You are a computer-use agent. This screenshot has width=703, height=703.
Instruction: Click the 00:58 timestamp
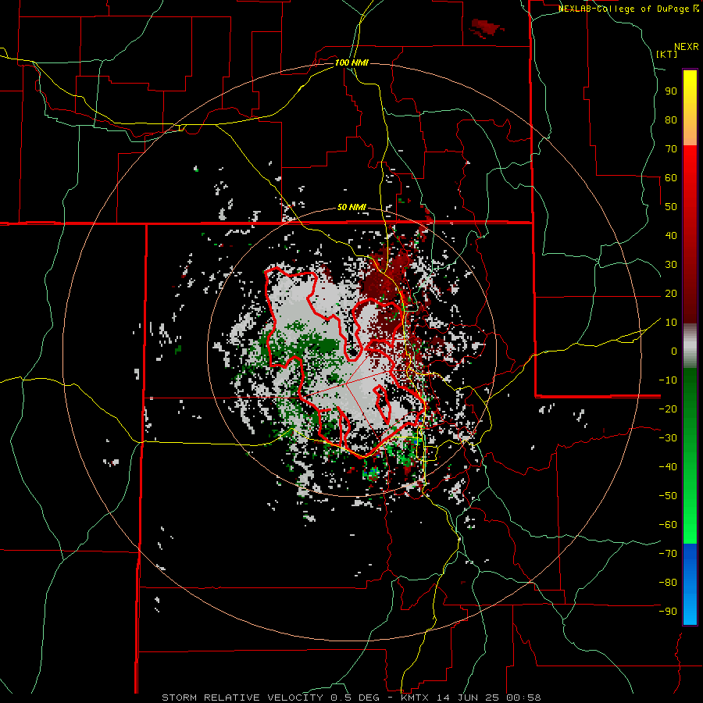coord(523,698)
